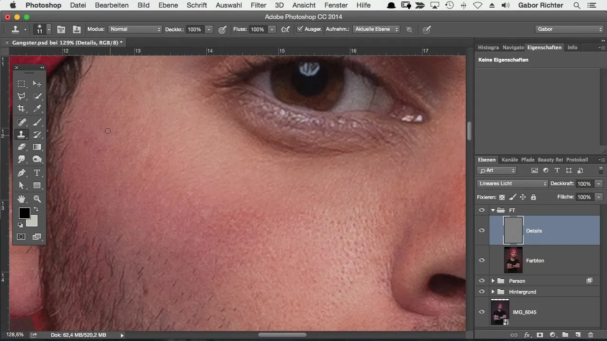The image size is (607, 341).
Task: Toggle lock transparent pixels
Action: [502, 197]
